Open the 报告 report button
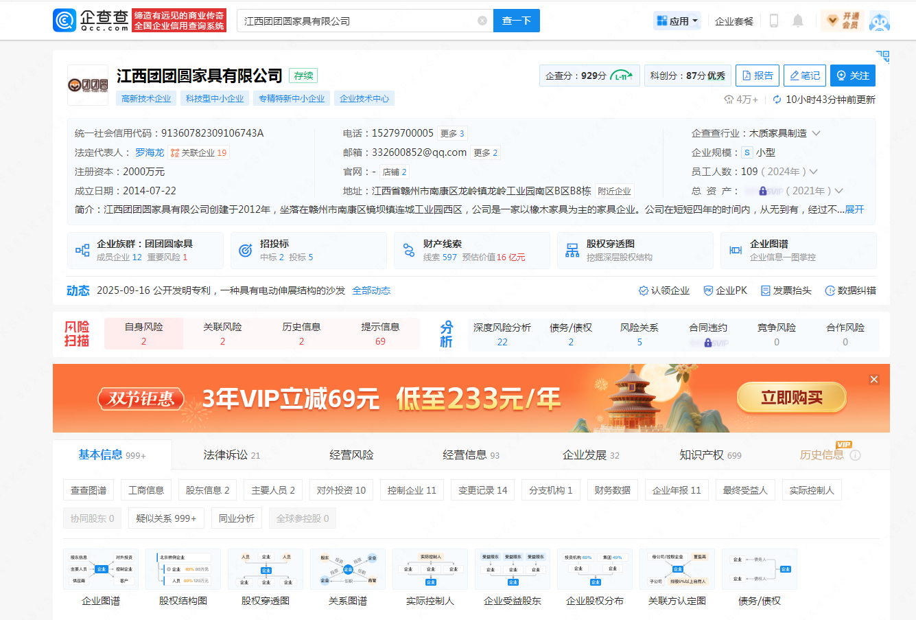The image size is (916, 620). pyautogui.click(x=757, y=76)
